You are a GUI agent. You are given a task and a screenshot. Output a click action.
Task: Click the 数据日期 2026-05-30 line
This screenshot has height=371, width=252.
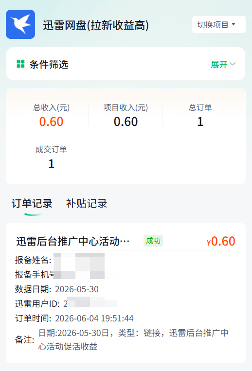[x=57, y=289]
